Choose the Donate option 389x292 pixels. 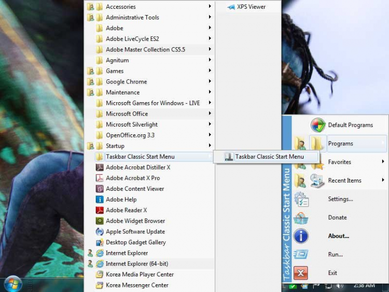(x=340, y=217)
